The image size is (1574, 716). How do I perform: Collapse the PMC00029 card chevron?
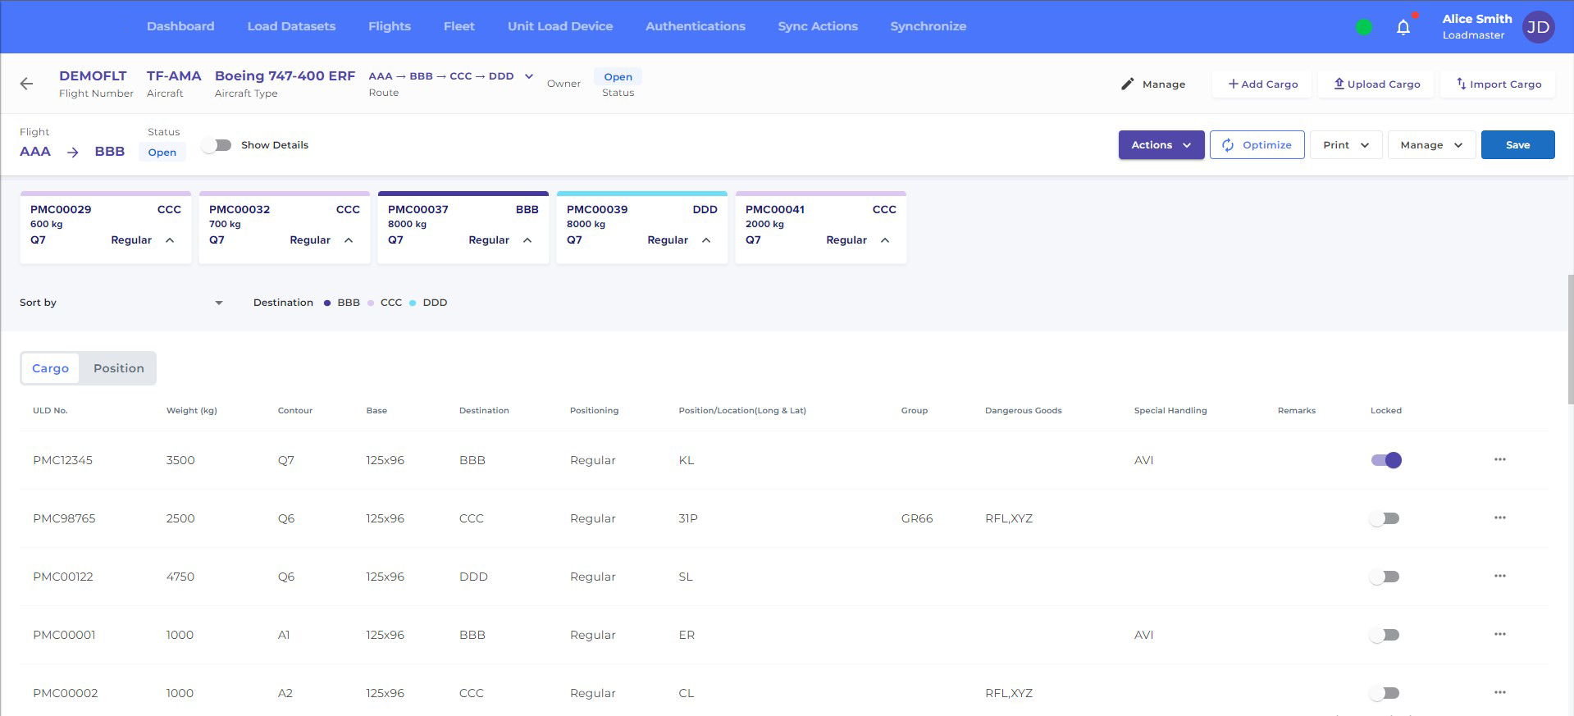tap(170, 240)
